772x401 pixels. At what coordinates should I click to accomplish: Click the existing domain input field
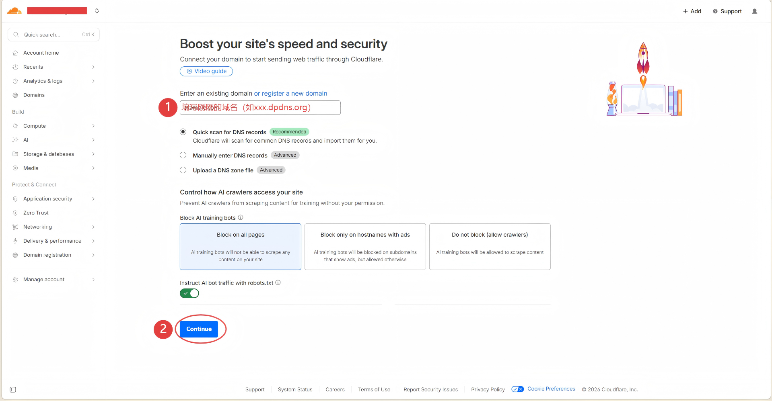click(260, 108)
